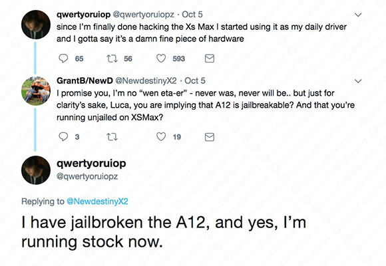Reply to the Xs Max hacking tweet
Screen dimensions: 386x266
click(x=63, y=59)
